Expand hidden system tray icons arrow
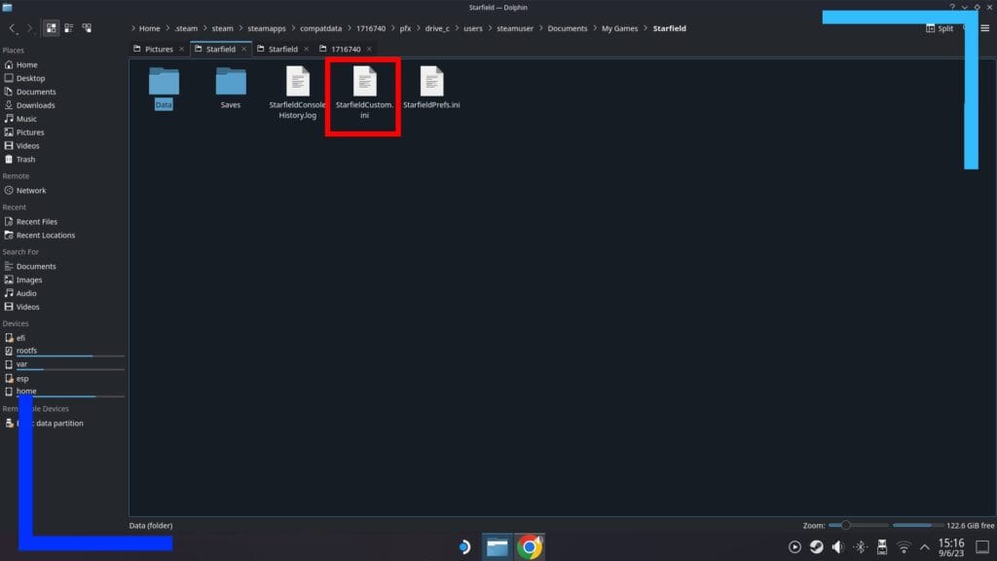Image resolution: width=997 pixels, height=561 pixels. pos(926,547)
